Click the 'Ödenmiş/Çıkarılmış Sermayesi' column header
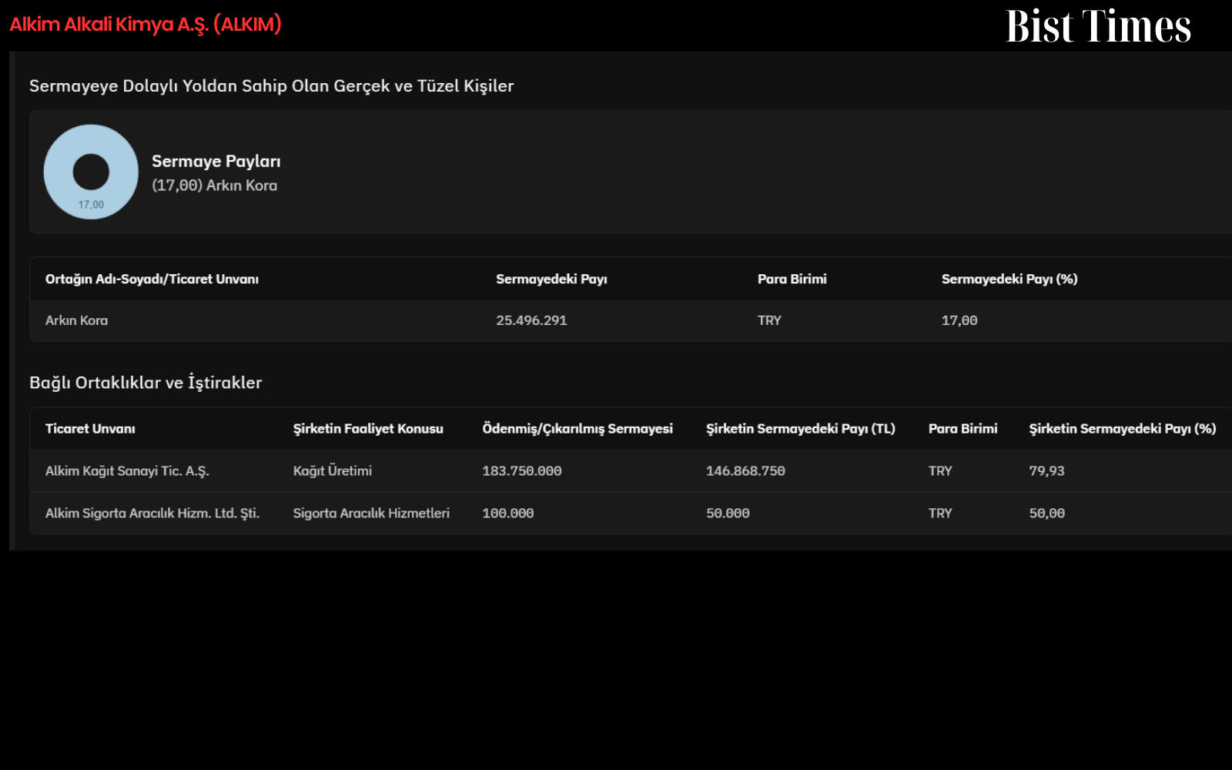This screenshot has width=1232, height=770. (577, 429)
